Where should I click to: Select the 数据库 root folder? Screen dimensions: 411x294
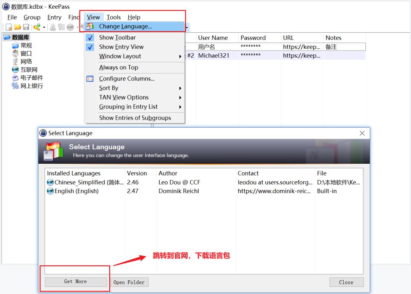[17, 37]
